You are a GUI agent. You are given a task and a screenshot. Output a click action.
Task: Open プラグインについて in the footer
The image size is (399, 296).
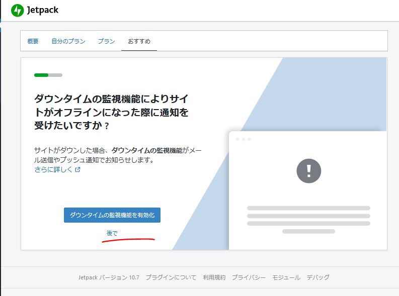click(171, 277)
